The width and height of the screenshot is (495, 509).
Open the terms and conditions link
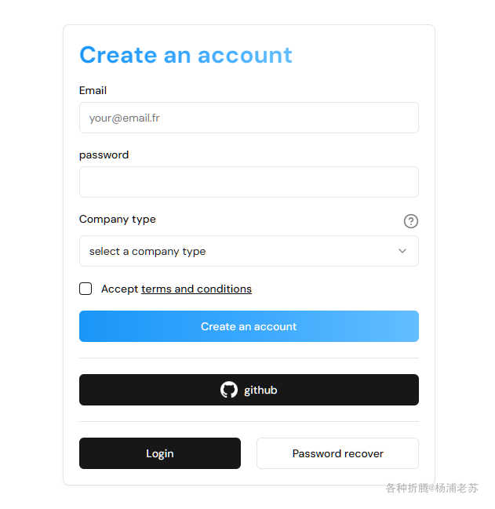tap(196, 289)
